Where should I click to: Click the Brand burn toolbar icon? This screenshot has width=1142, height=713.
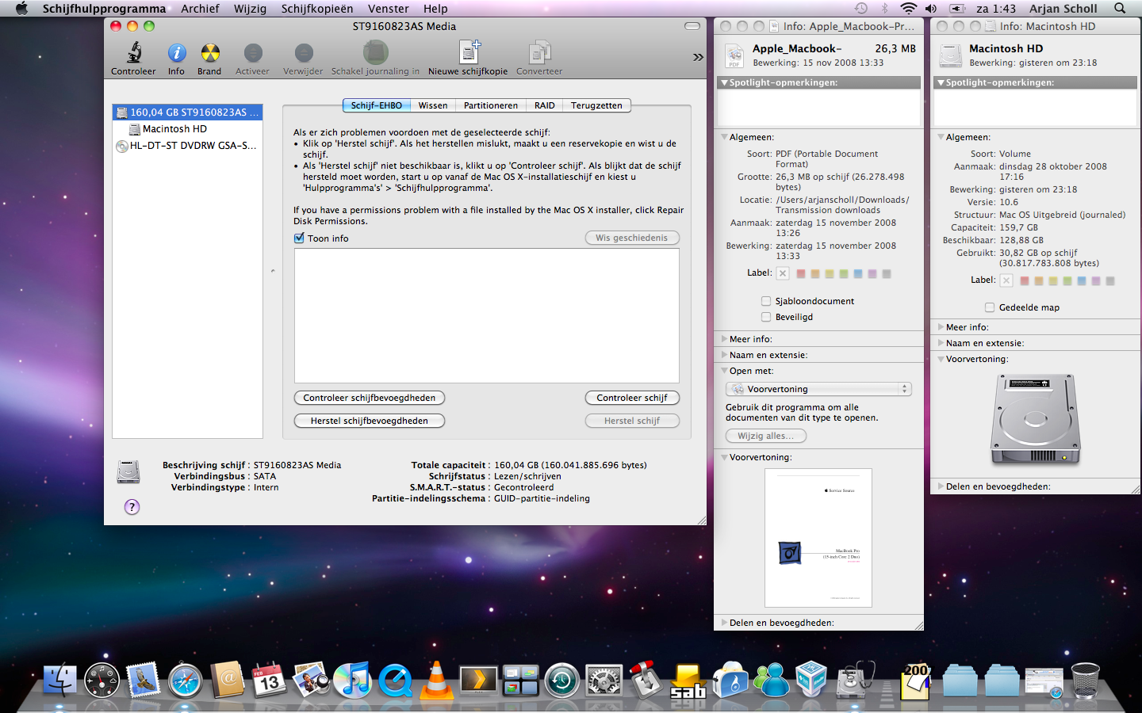pos(209,53)
